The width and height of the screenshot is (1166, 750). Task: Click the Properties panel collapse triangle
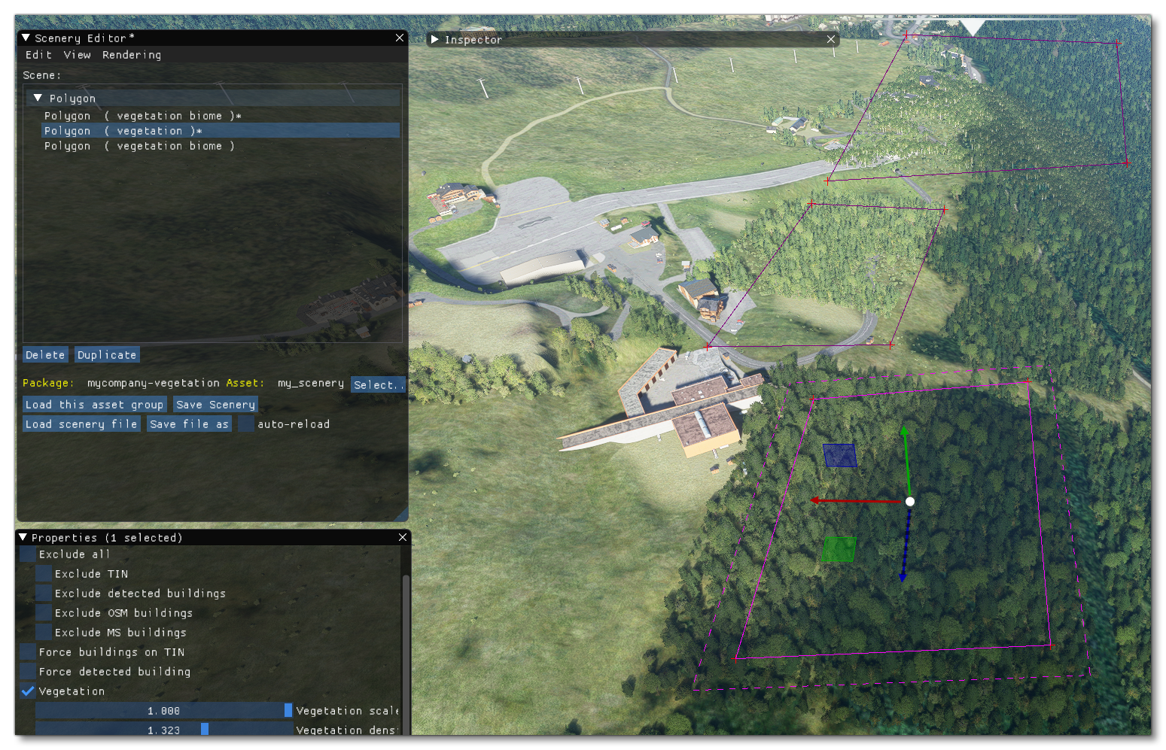23,537
